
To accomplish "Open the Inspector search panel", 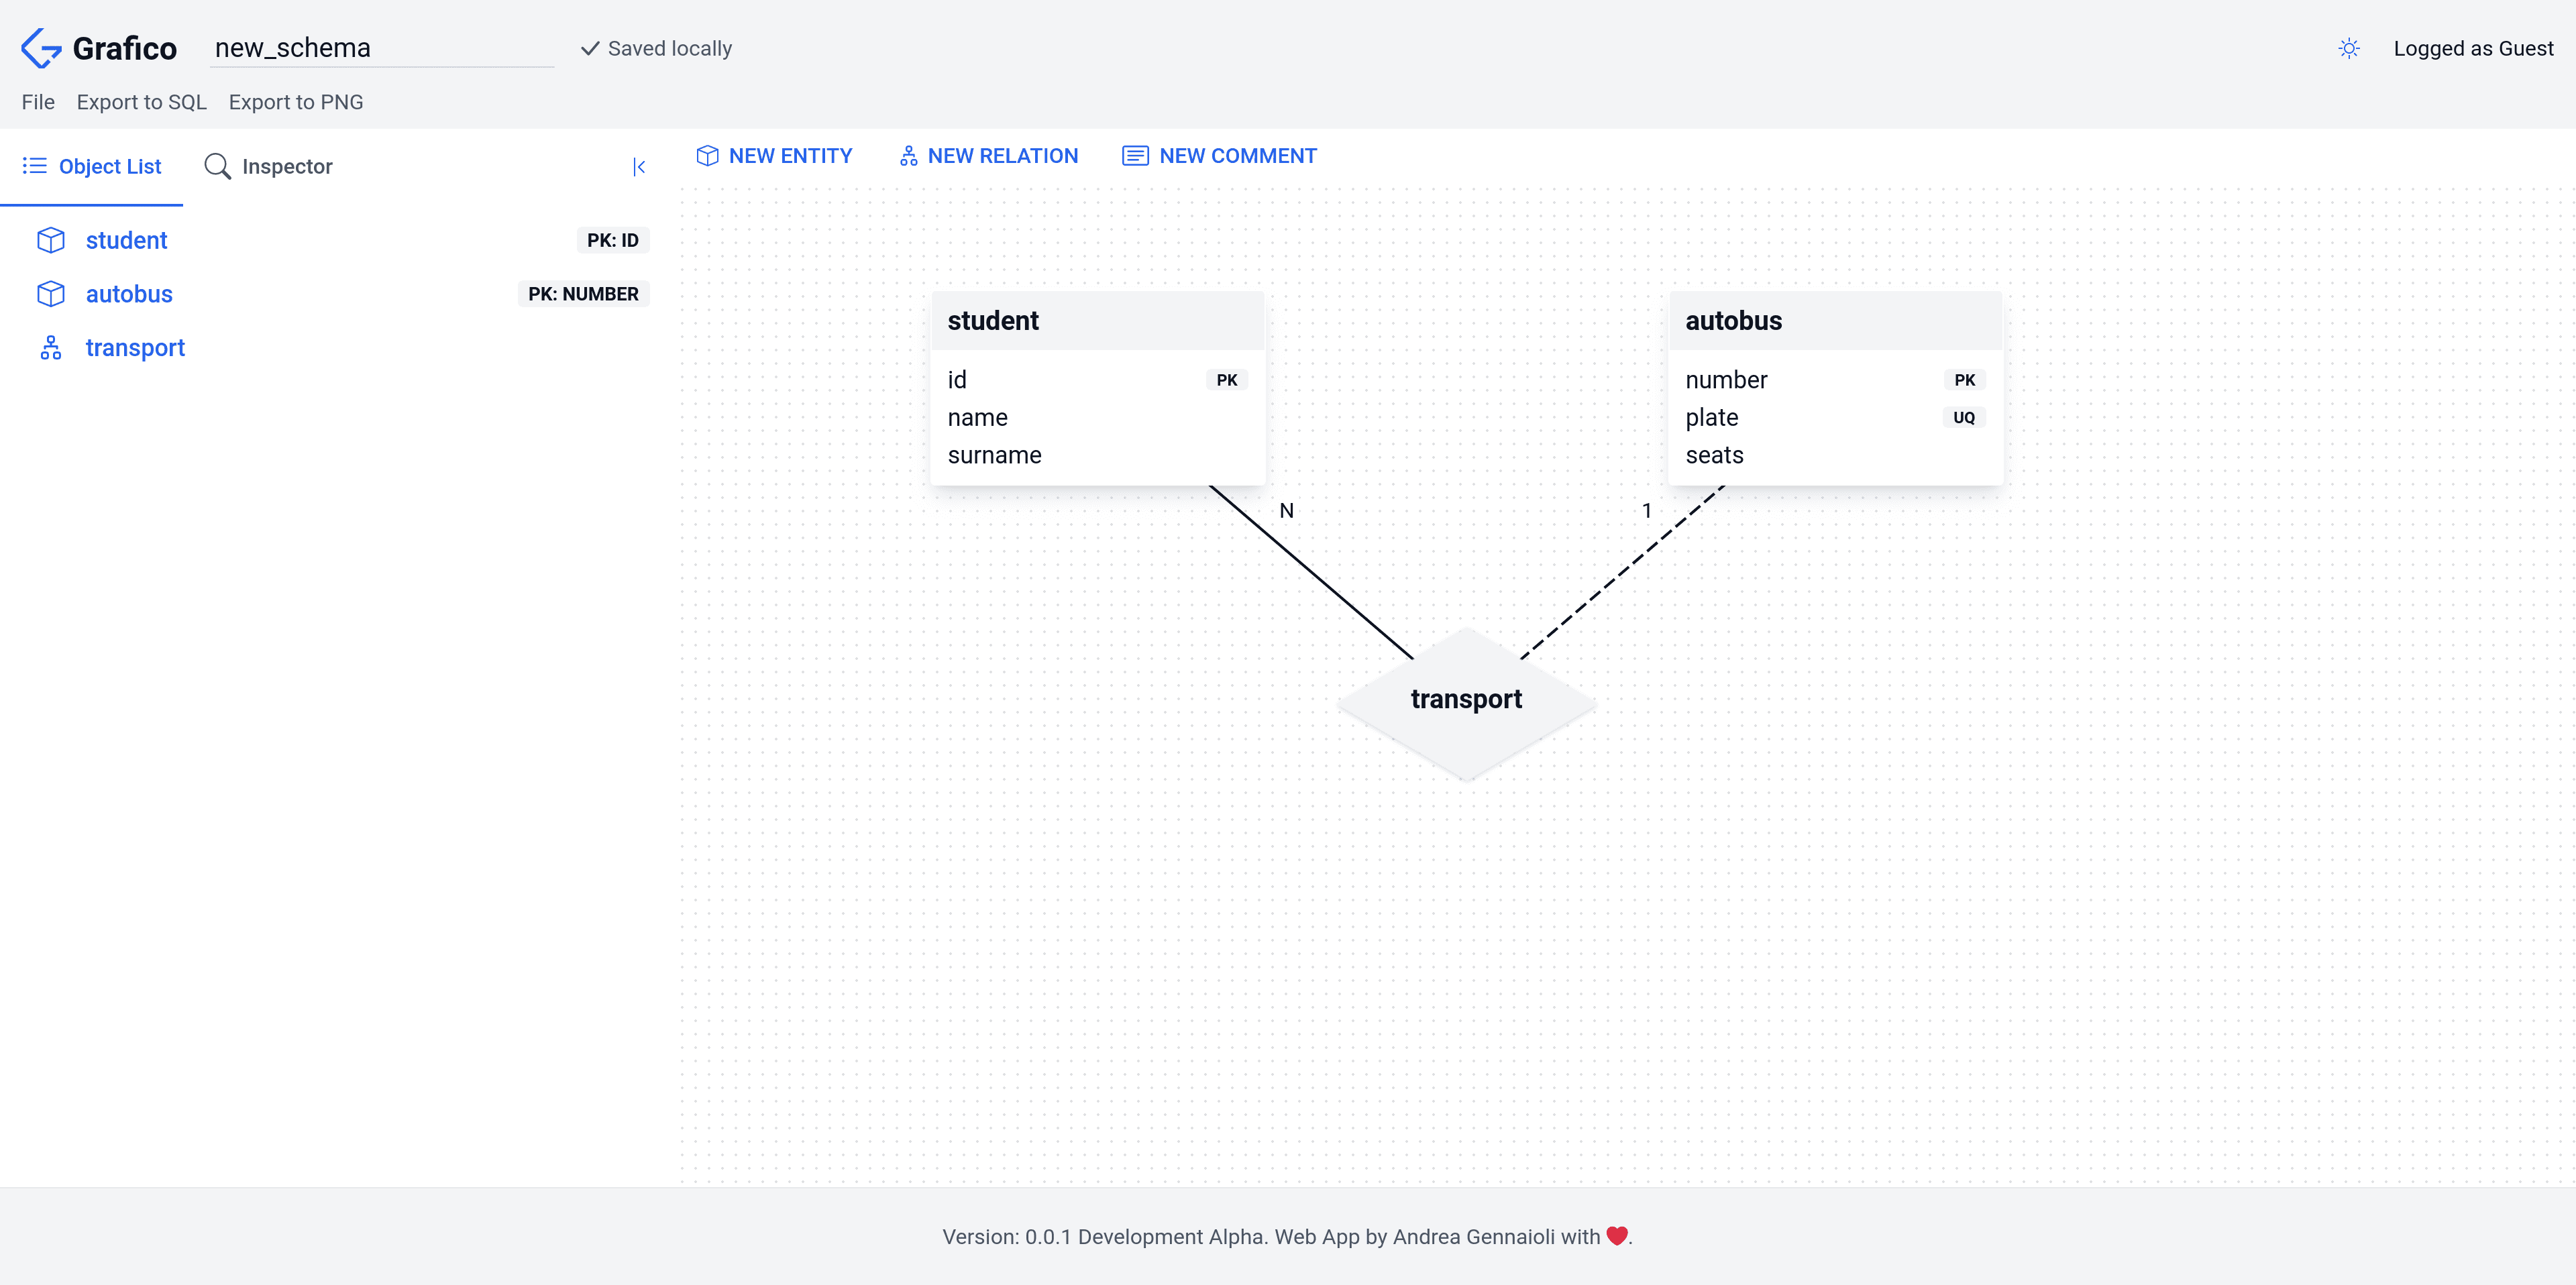I will click(268, 166).
